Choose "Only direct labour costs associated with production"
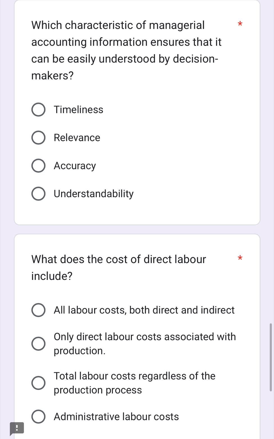 [x=38, y=343]
